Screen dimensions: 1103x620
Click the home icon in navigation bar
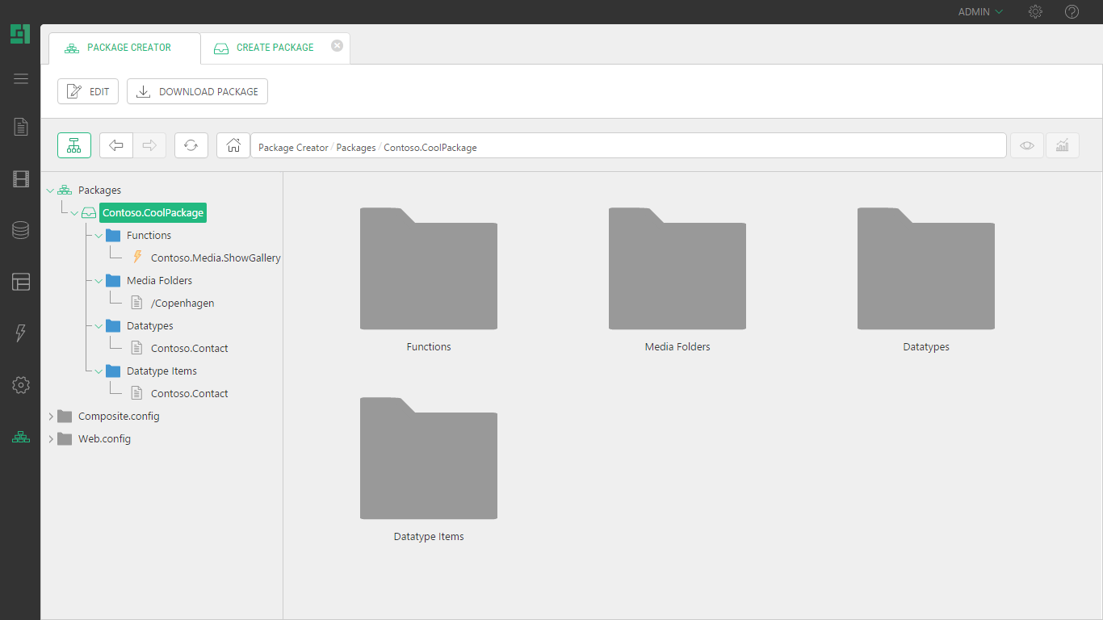[233, 145]
